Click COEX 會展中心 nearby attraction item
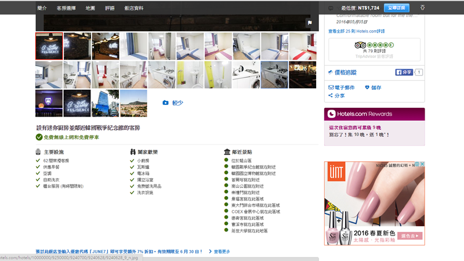The width and height of the screenshot is (464, 261). pos(256,212)
